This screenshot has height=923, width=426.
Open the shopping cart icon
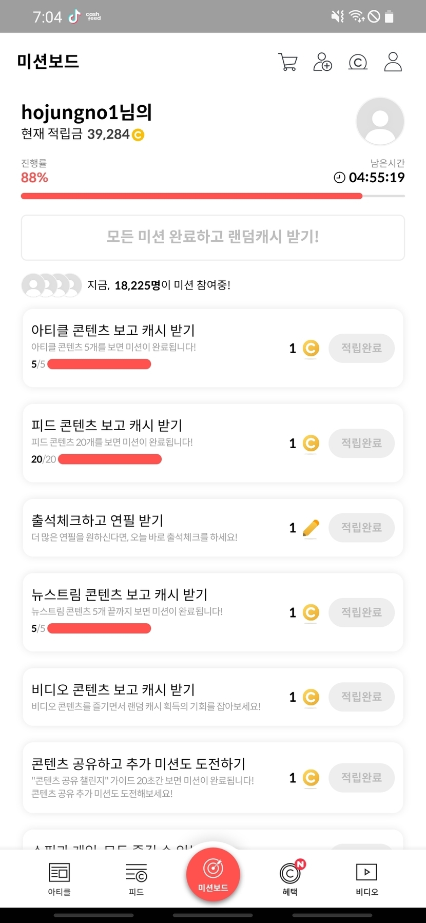point(287,62)
